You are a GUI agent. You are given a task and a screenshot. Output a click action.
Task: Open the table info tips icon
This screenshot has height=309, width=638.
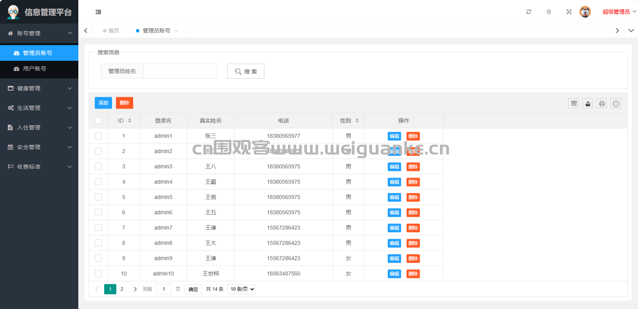pyautogui.click(x=616, y=104)
